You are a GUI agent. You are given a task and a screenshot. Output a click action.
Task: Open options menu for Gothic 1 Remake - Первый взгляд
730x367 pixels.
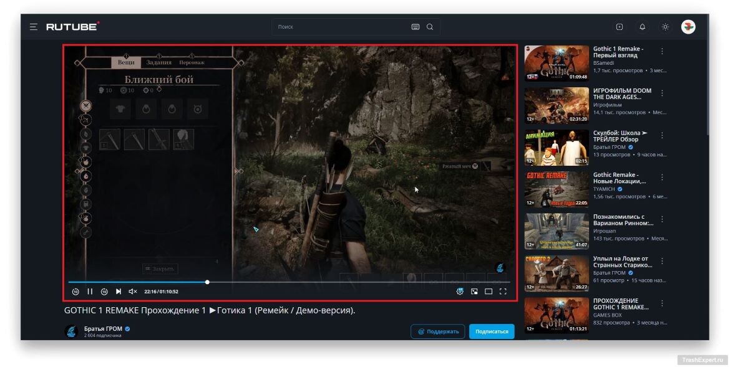tap(662, 51)
